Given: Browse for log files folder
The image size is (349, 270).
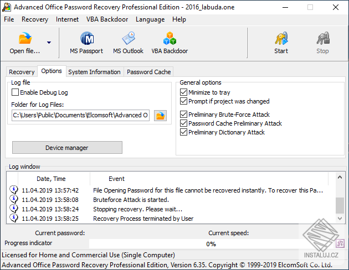Looking at the screenshot, I should (160, 116).
